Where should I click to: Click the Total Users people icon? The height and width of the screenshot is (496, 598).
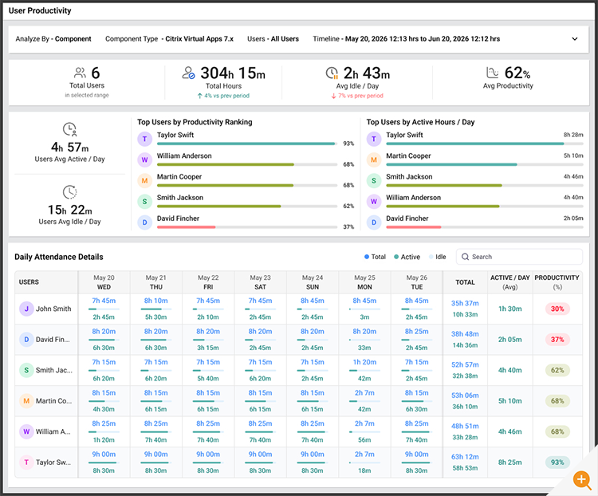click(80, 73)
